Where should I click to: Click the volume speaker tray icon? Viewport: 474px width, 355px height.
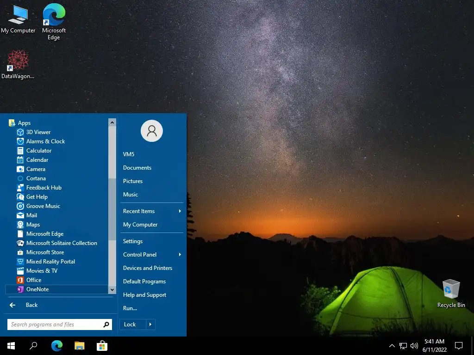[414, 346]
